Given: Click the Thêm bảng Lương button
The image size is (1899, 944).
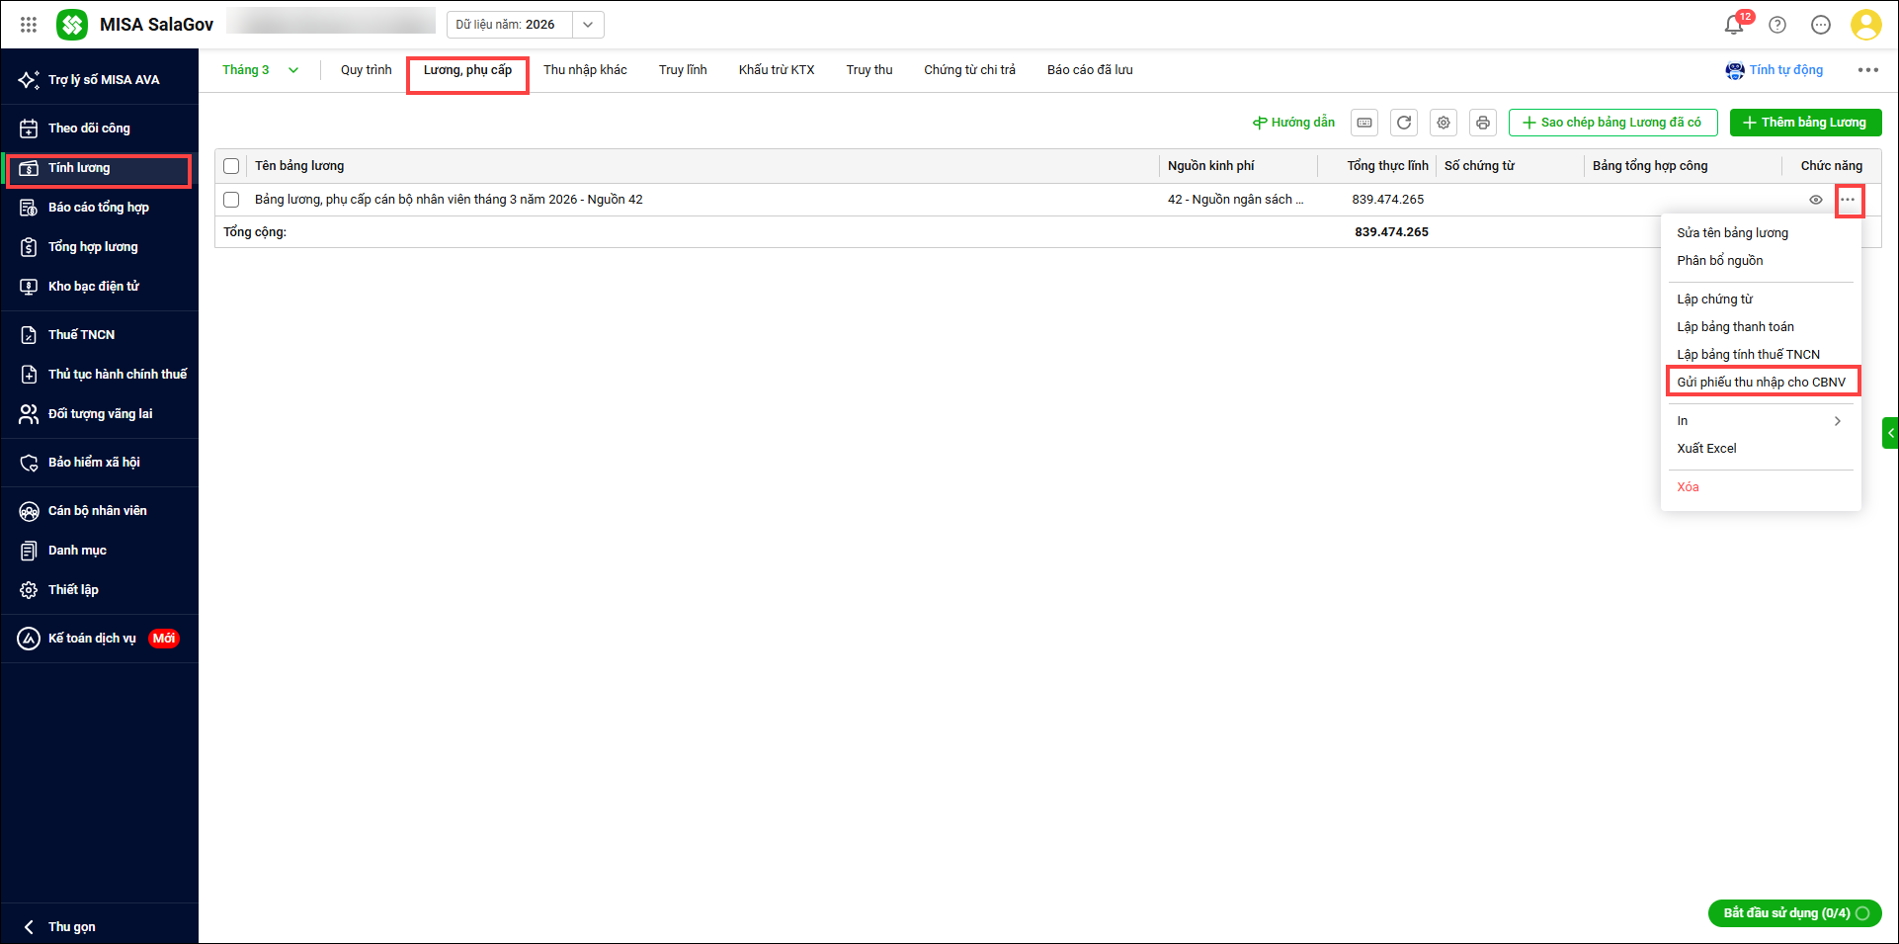Looking at the screenshot, I should pos(1805,123).
